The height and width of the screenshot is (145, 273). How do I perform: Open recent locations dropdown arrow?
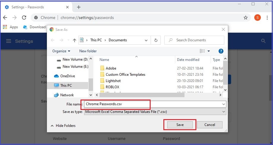68,40
